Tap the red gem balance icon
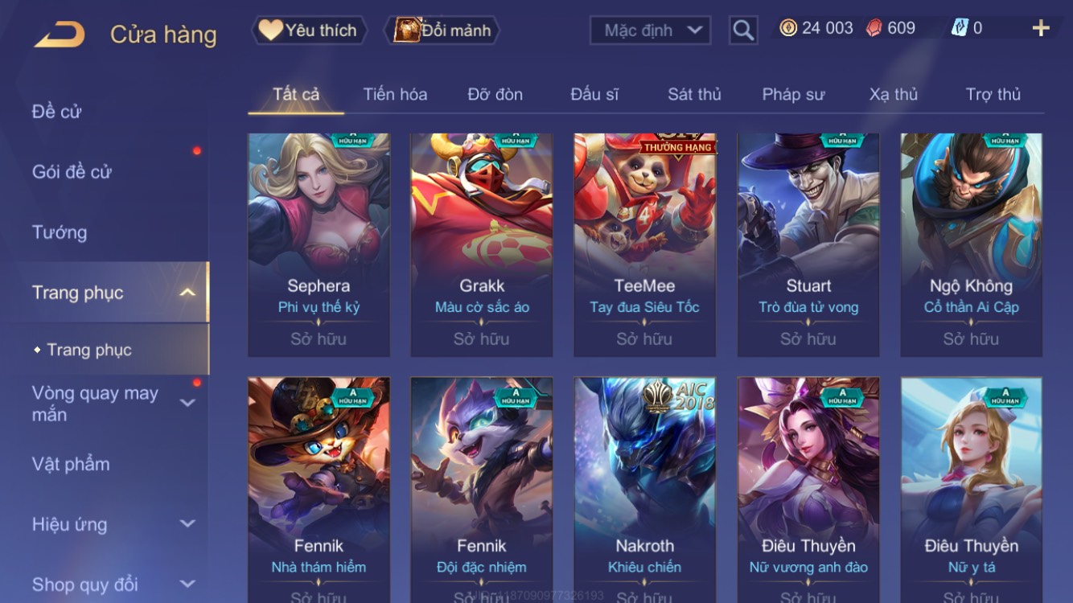The image size is (1073, 603). pos(874,28)
